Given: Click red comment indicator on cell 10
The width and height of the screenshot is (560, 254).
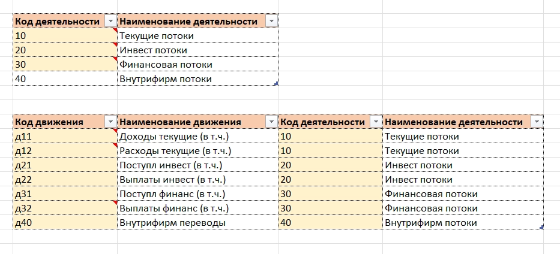Looking at the screenshot, I should (x=115, y=31).
